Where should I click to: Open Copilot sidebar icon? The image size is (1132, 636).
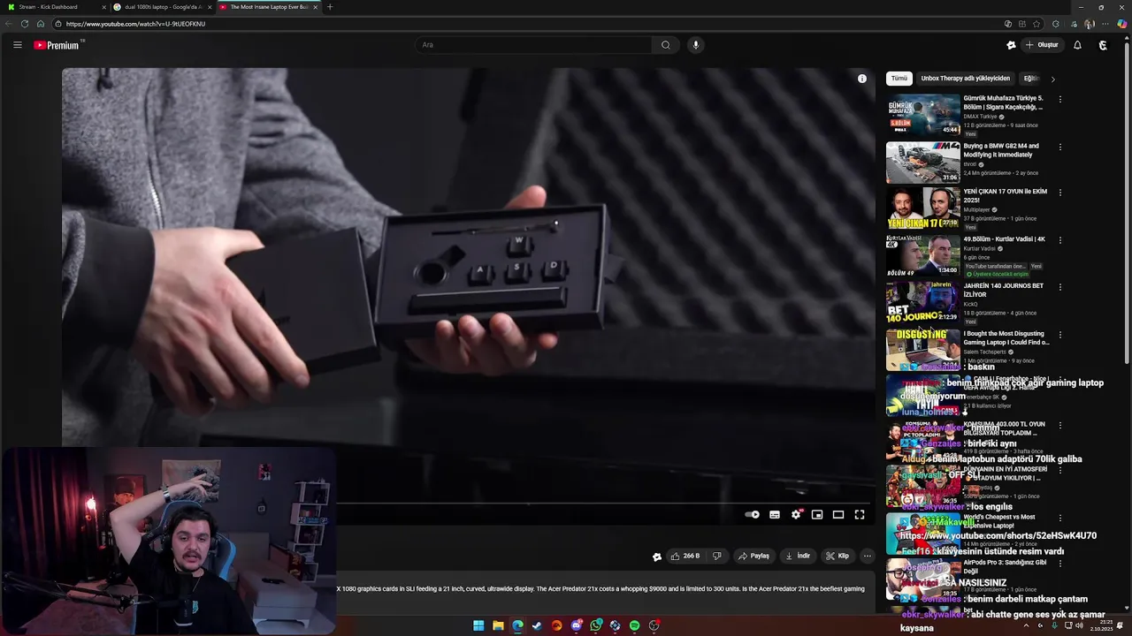coord(1122,24)
